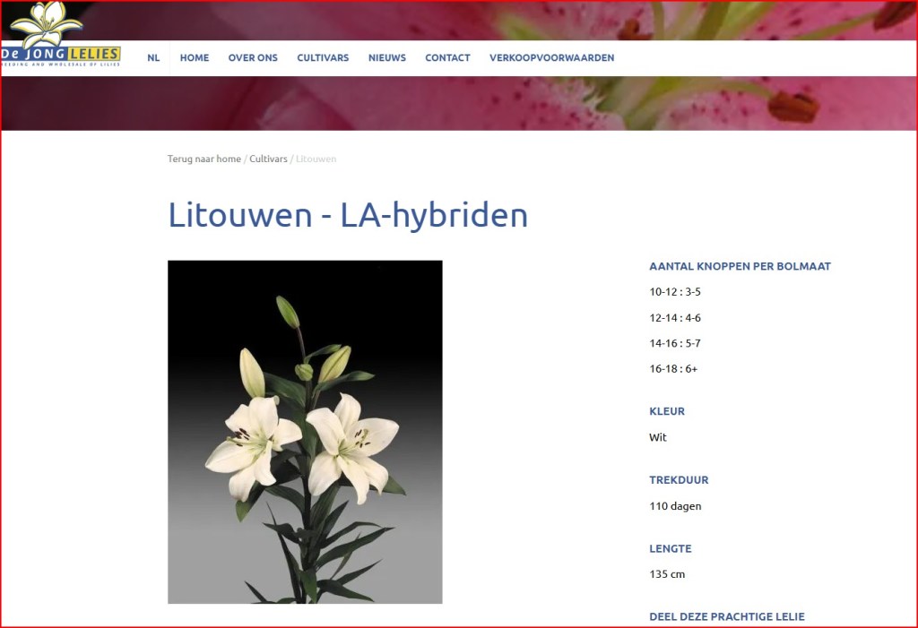Click the De Jong Lelies logo

[59, 38]
